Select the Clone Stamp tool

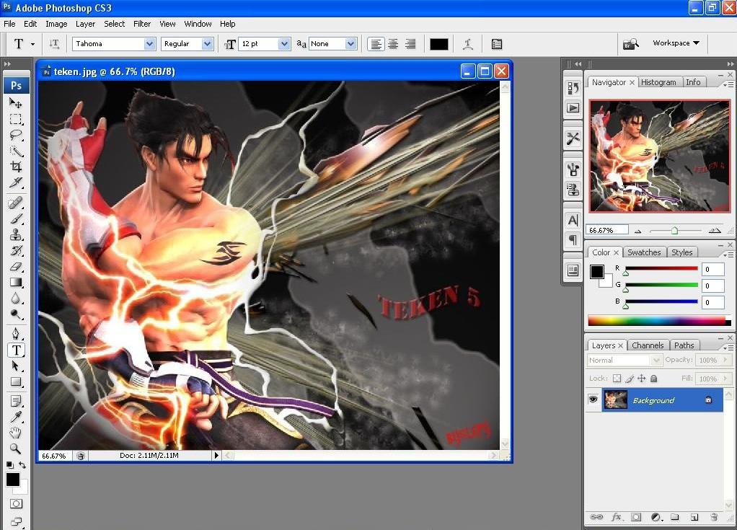(16, 234)
